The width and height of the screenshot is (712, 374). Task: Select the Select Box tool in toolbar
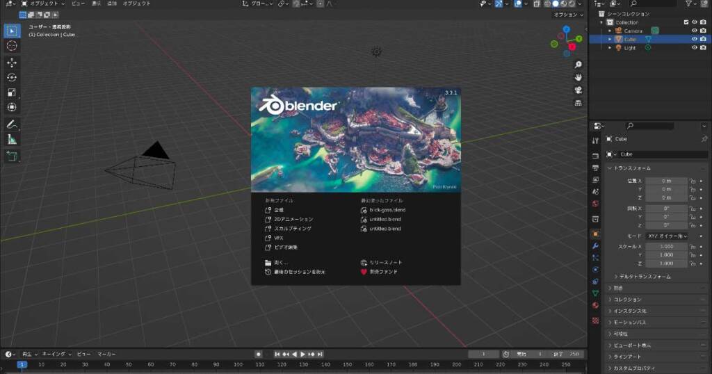click(x=12, y=31)
